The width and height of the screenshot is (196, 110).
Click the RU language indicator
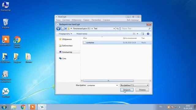point(161,107)
